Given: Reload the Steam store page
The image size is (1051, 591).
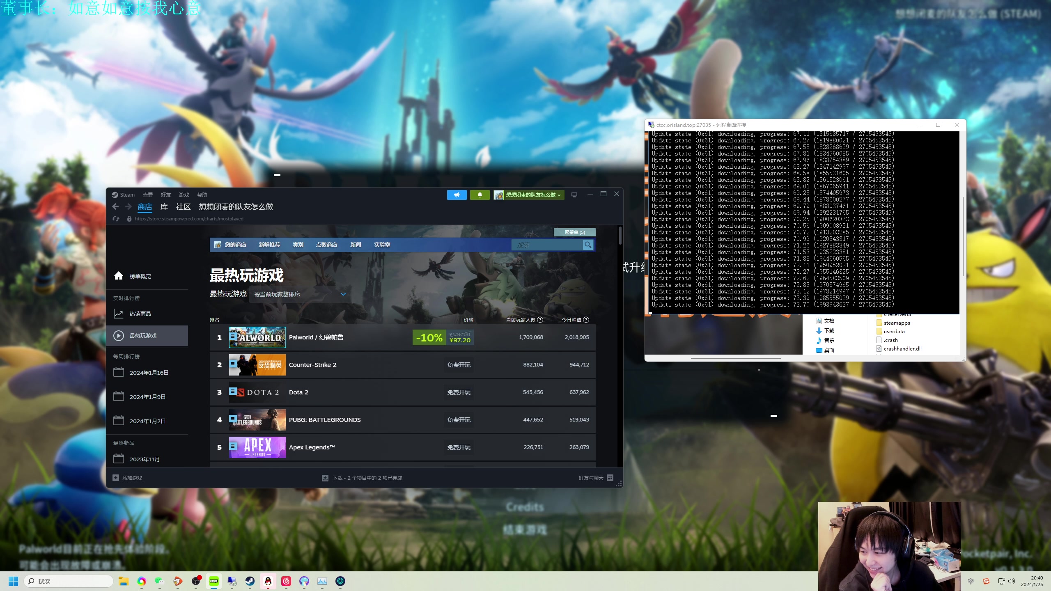Looking at the screenshot, I should (116, 219).
